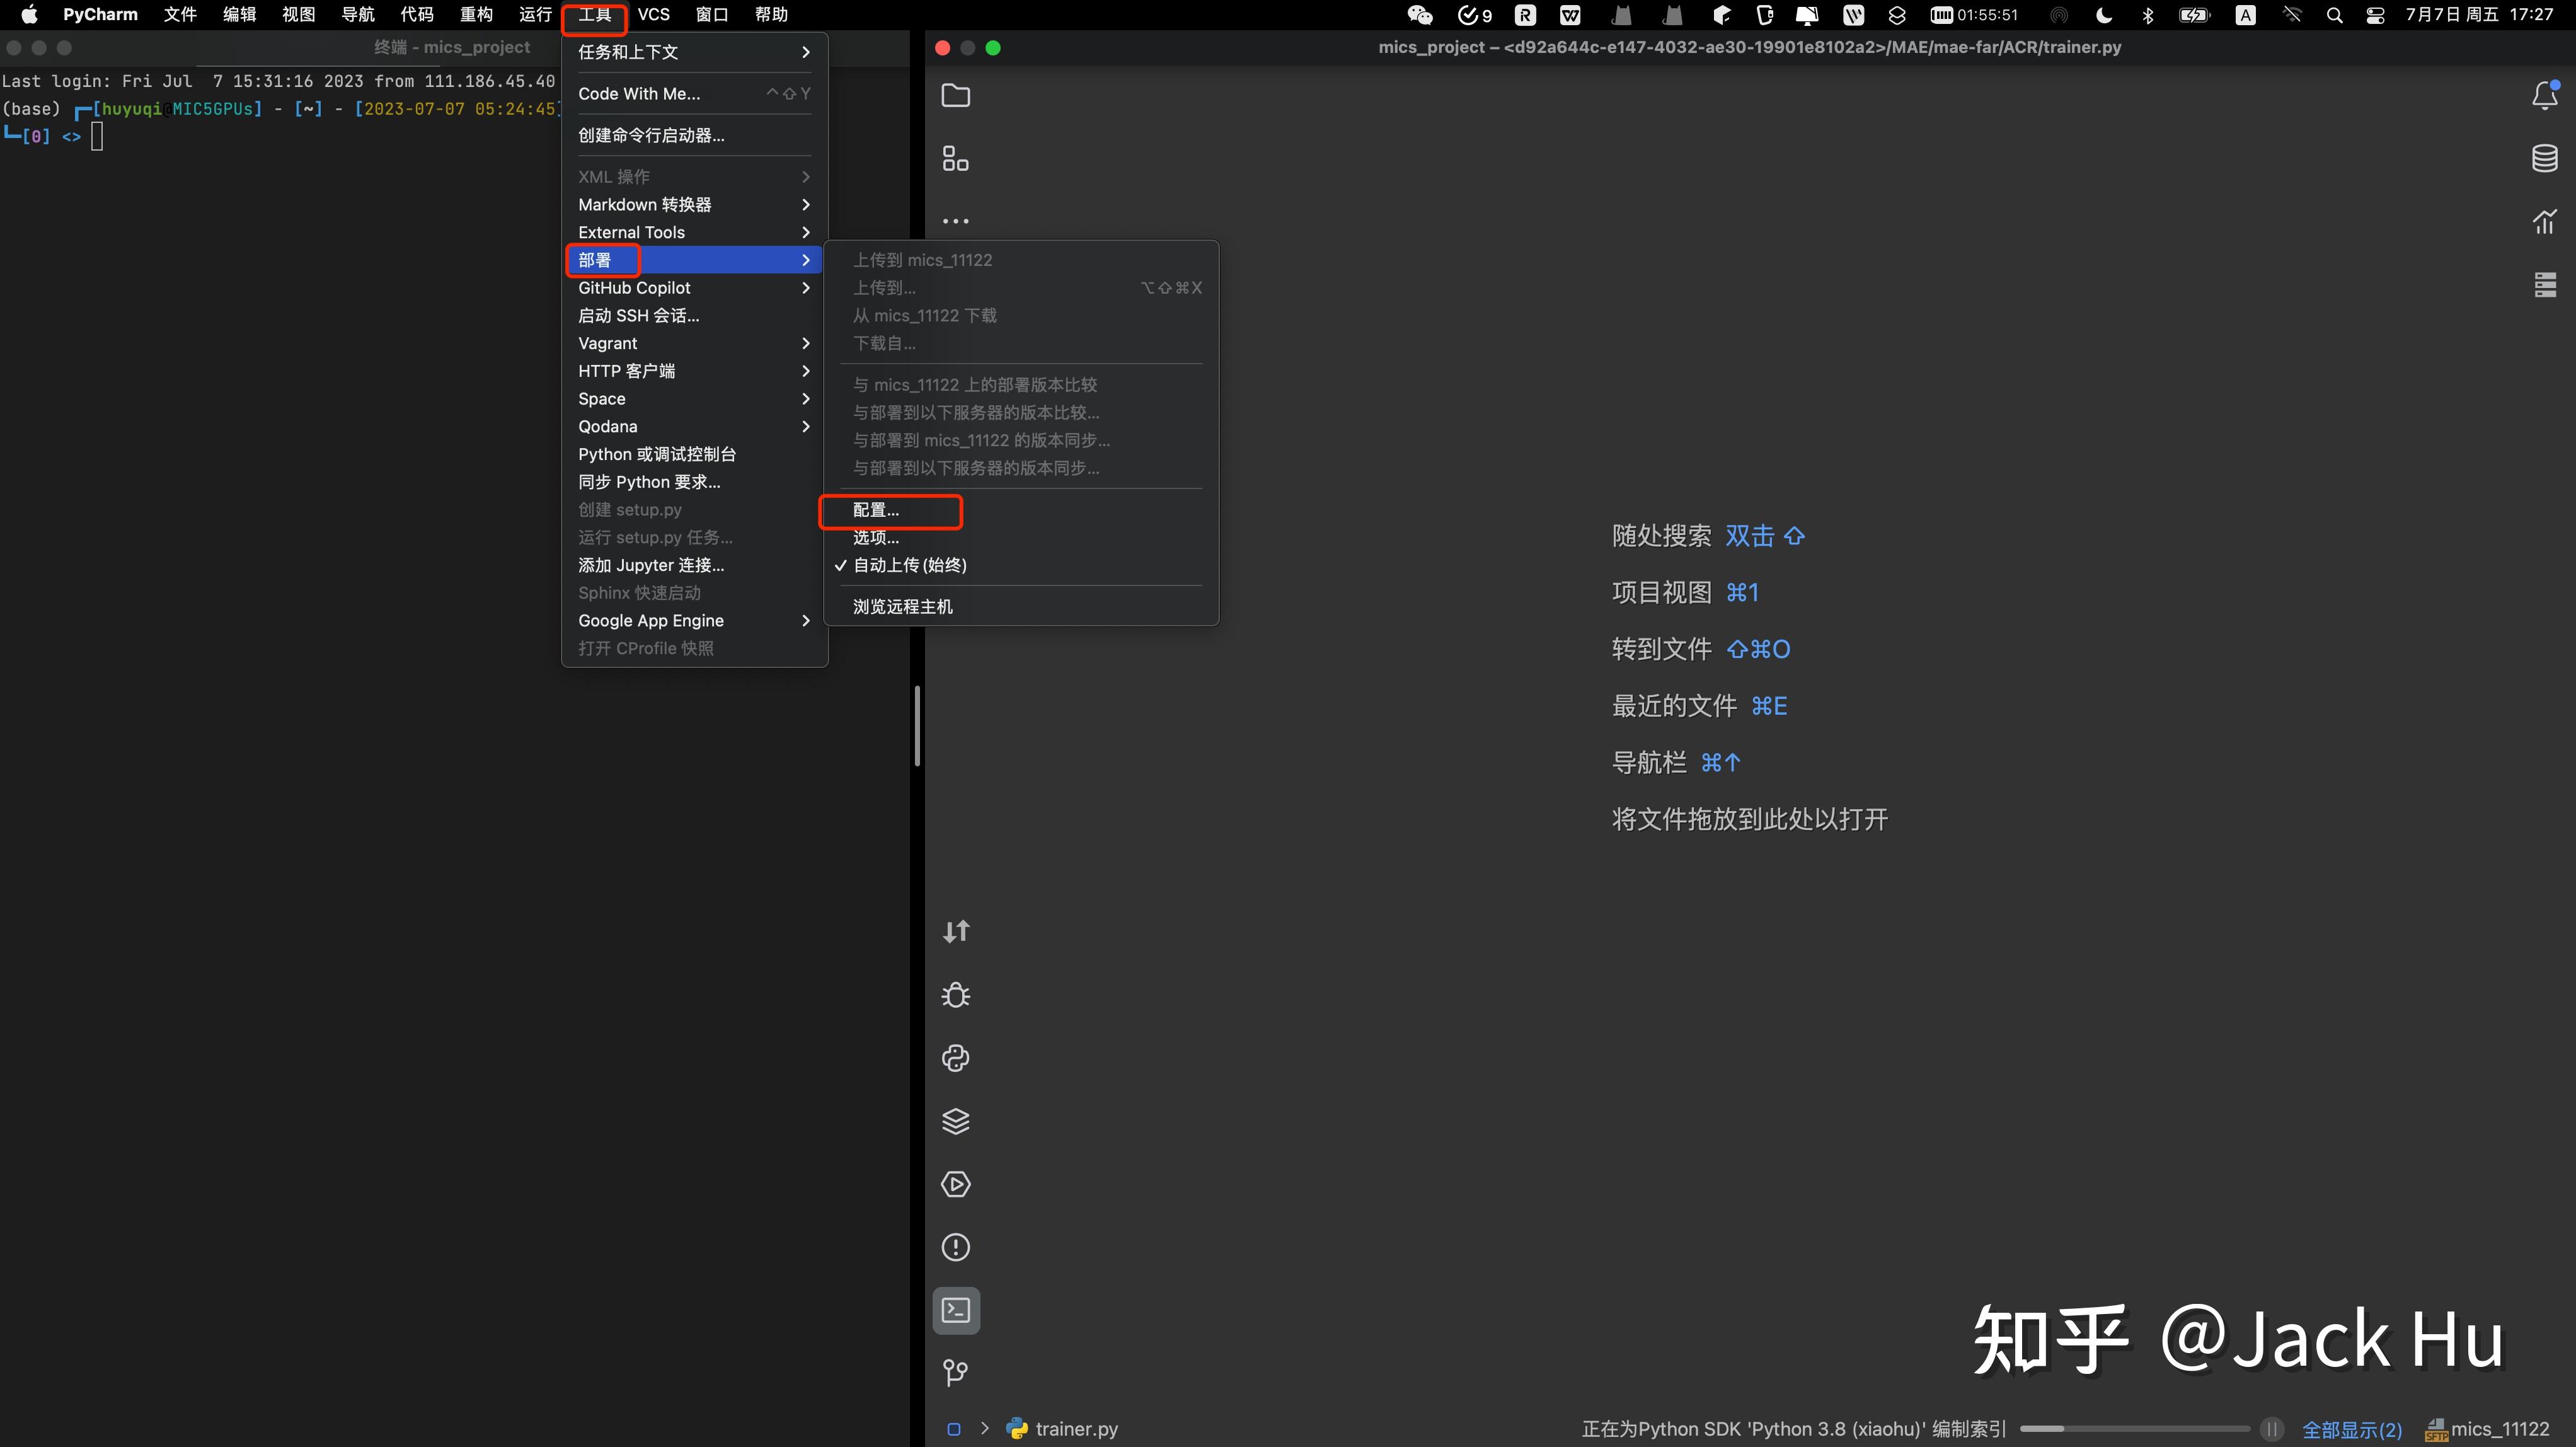The image size is (2576, 1447).
Task: Open the Problems tool window
Action: pos(955,1247)
